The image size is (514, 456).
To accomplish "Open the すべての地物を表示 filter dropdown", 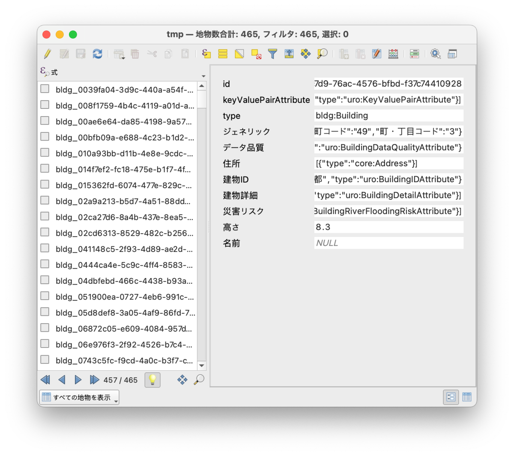I will [x=79, y=397].
